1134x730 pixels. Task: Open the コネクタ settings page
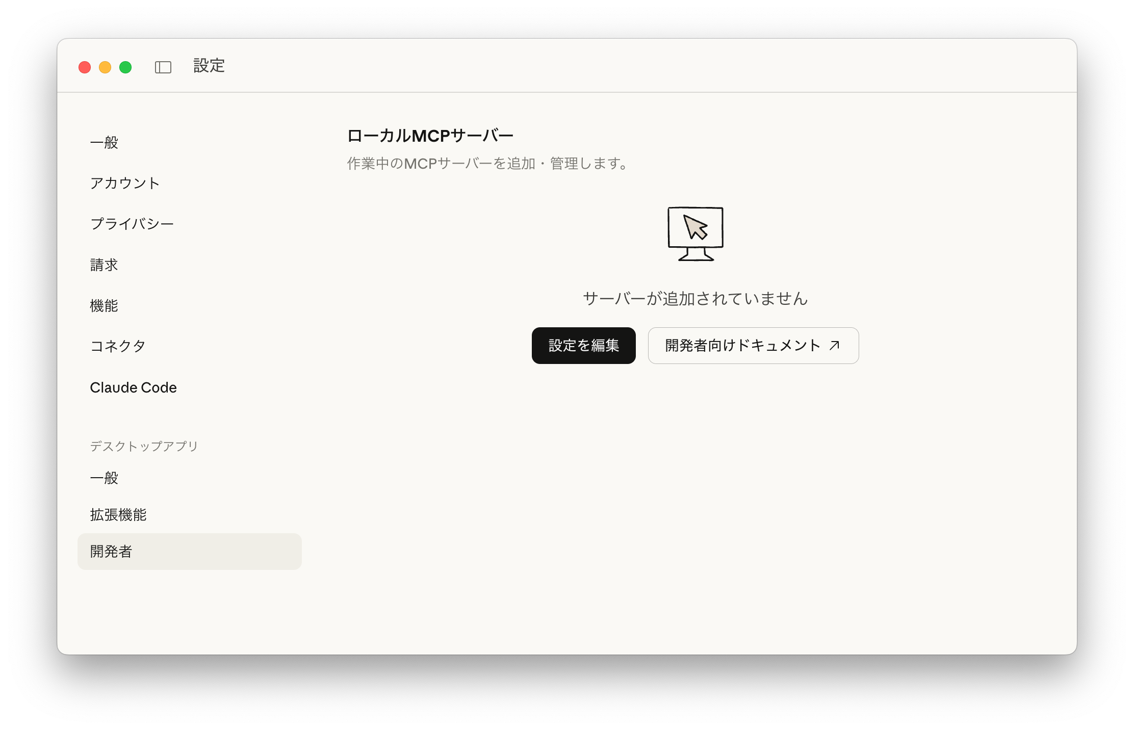click(x=118, y=346)
